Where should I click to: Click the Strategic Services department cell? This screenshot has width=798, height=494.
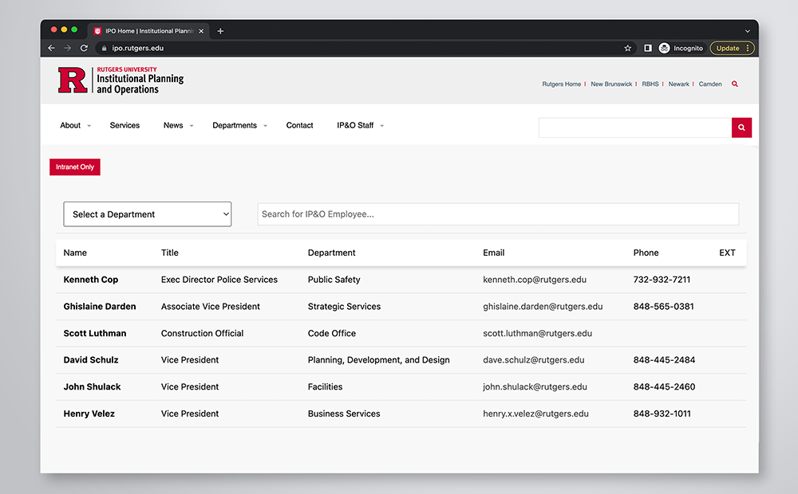(x=344, y=307)
